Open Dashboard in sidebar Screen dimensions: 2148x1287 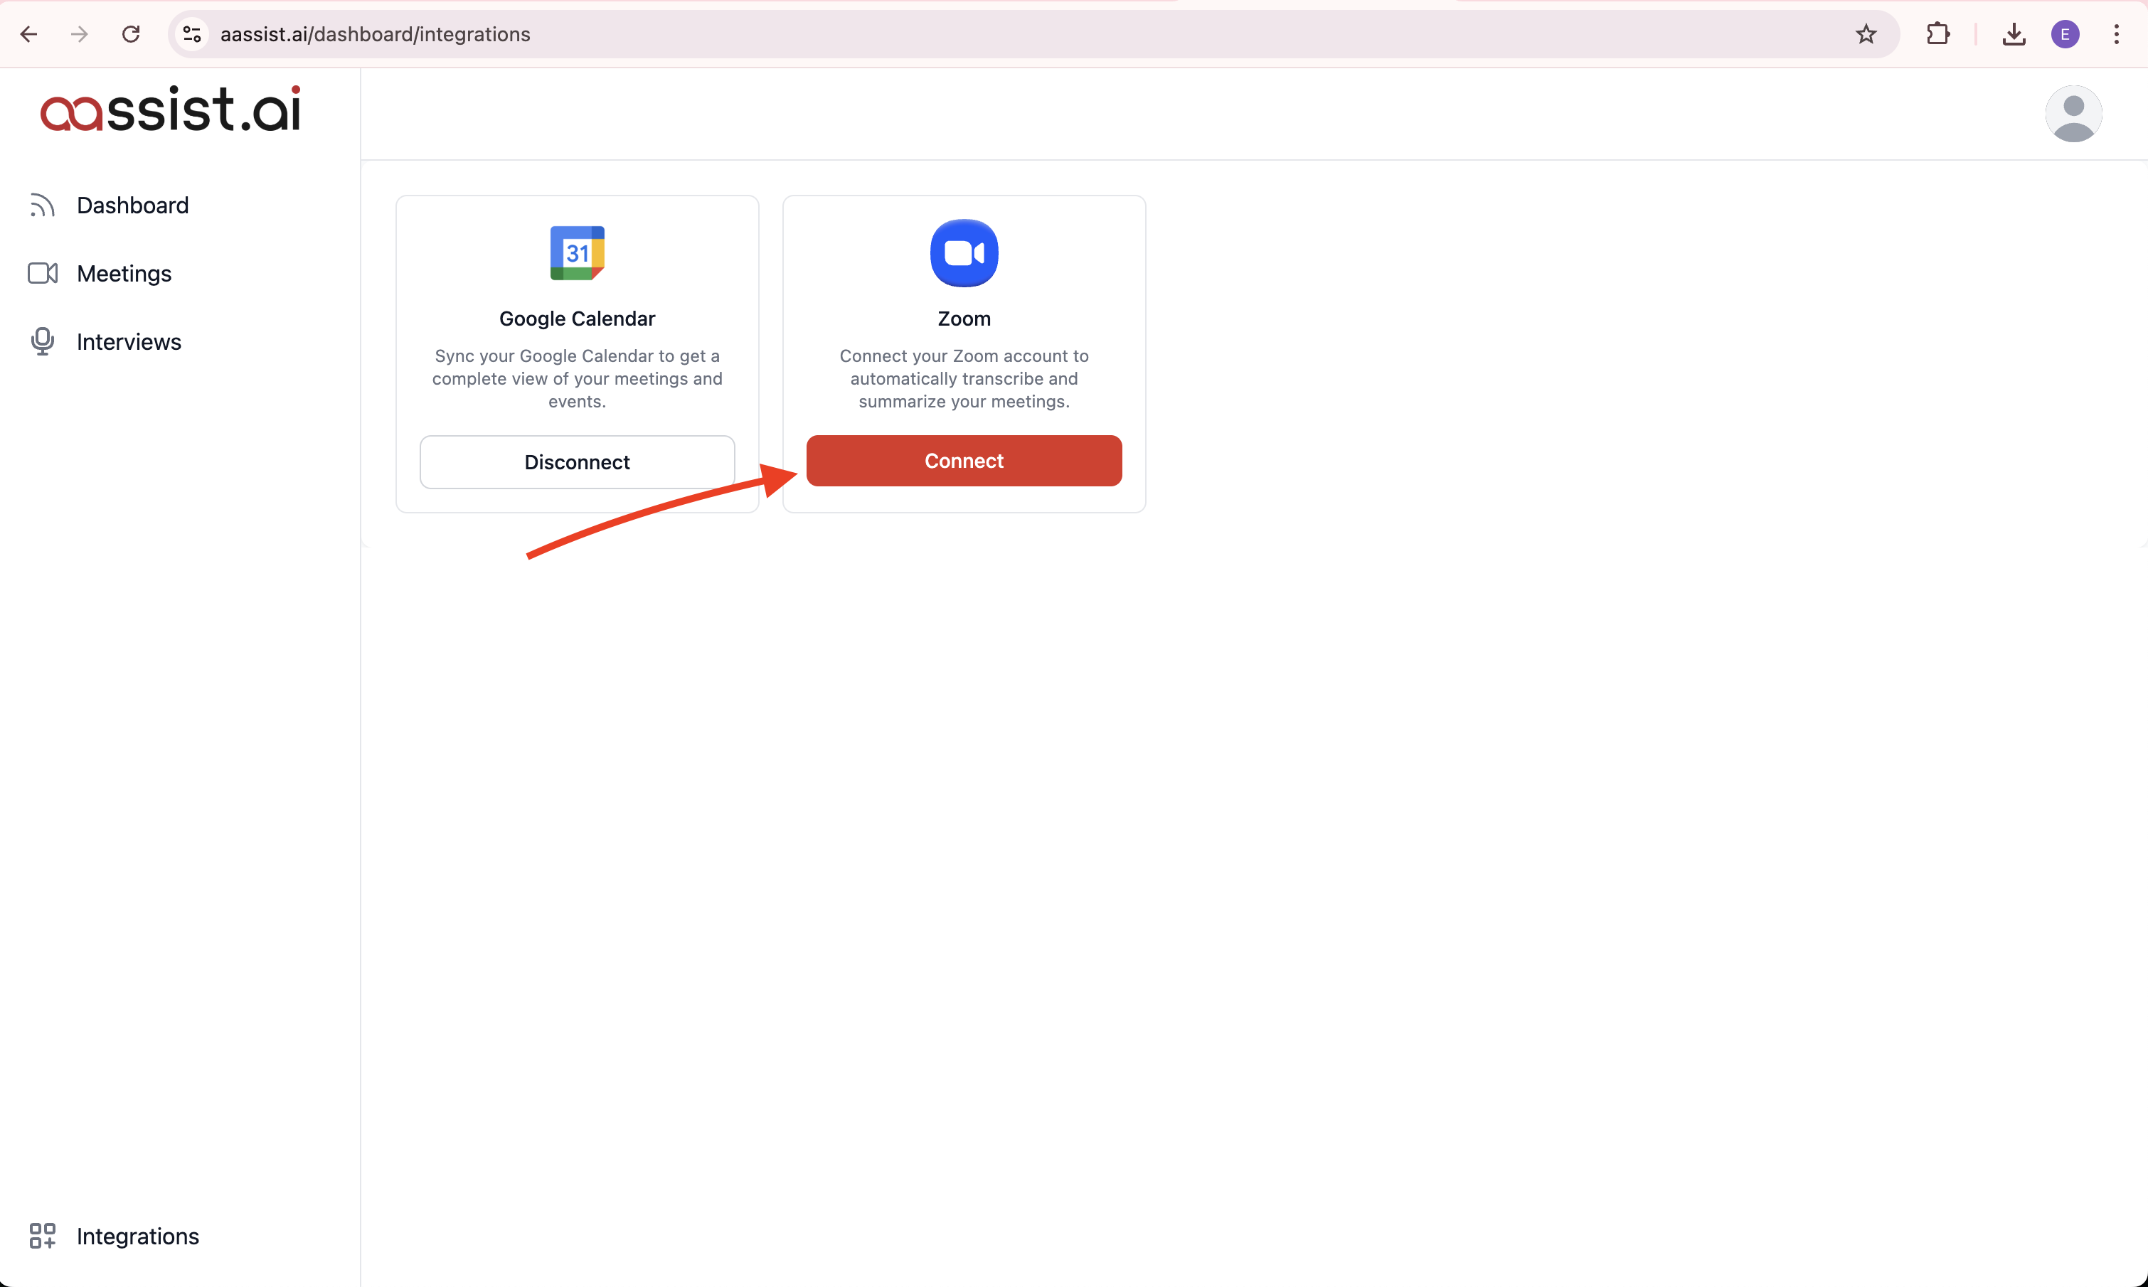coord(132,205)
